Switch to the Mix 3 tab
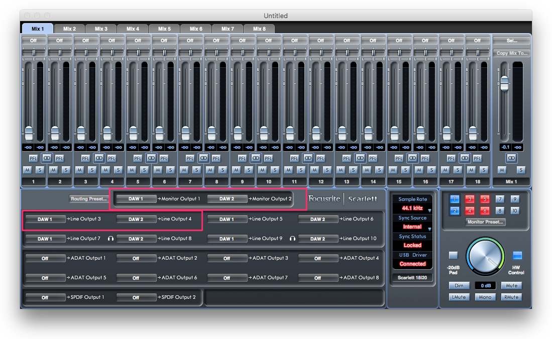This screenshot has height=339, width=552. coord(101,29)
